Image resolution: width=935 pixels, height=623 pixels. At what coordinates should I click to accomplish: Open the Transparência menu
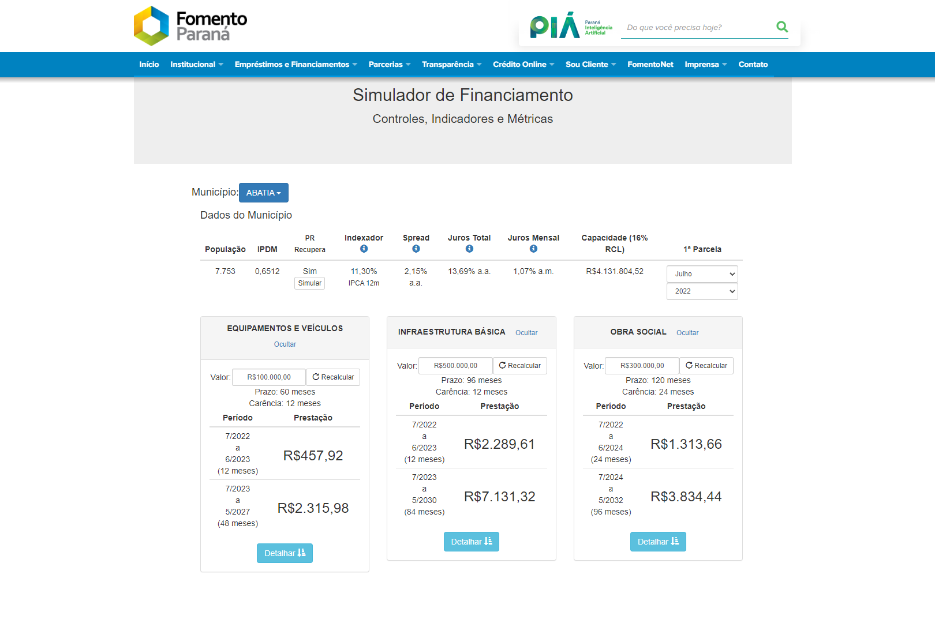[451, 65]
